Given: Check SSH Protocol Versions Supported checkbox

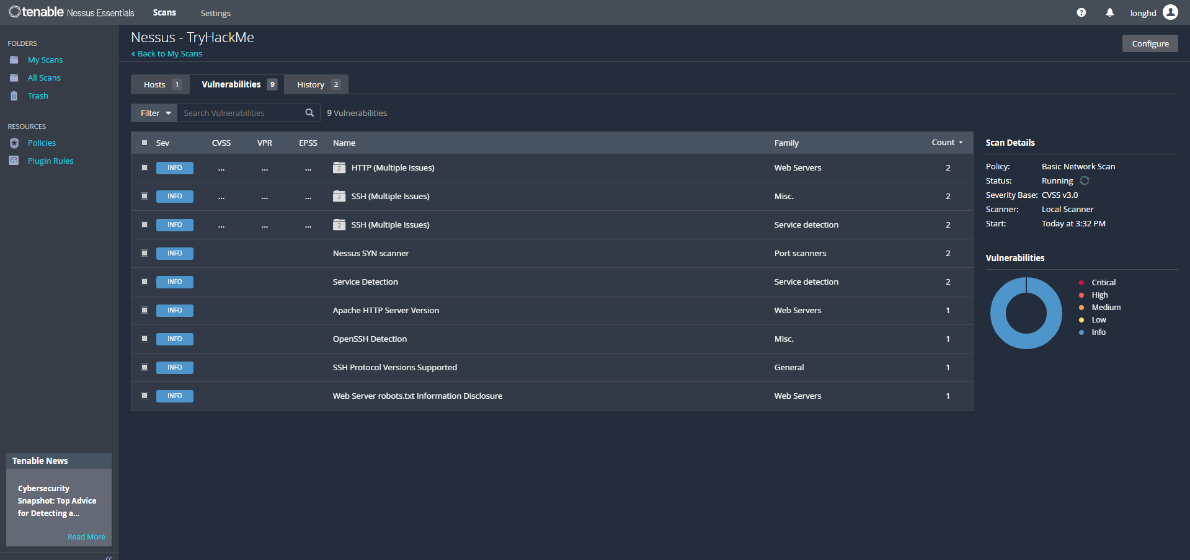Looking at the screenshot, I should [x=144, y=367].
